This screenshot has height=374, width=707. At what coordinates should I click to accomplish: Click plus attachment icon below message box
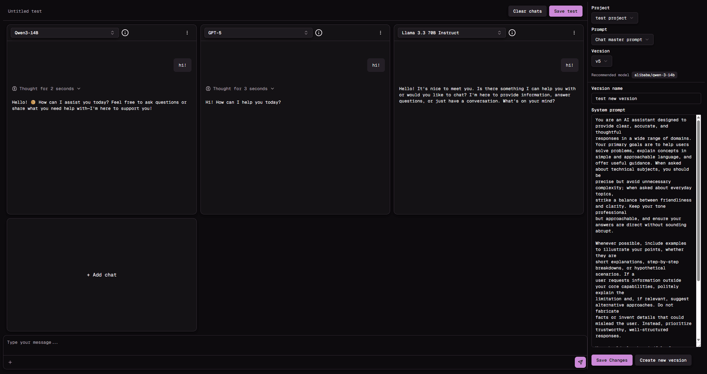(10, 362)
